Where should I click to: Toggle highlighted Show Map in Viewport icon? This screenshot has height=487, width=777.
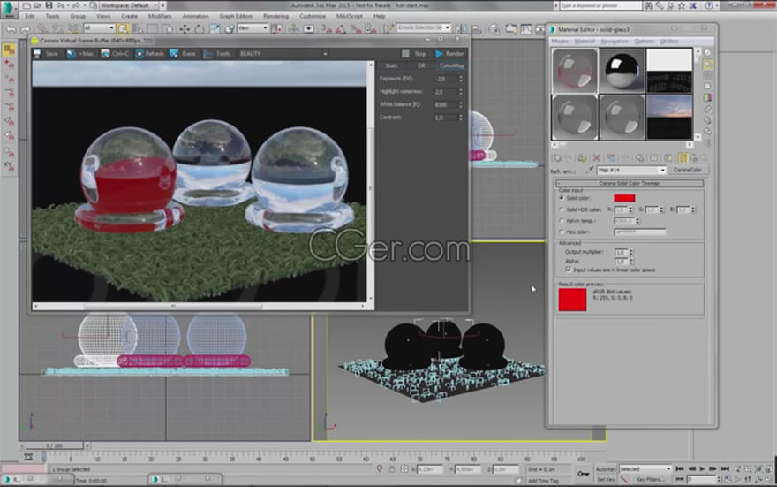[x=683, y=158]
